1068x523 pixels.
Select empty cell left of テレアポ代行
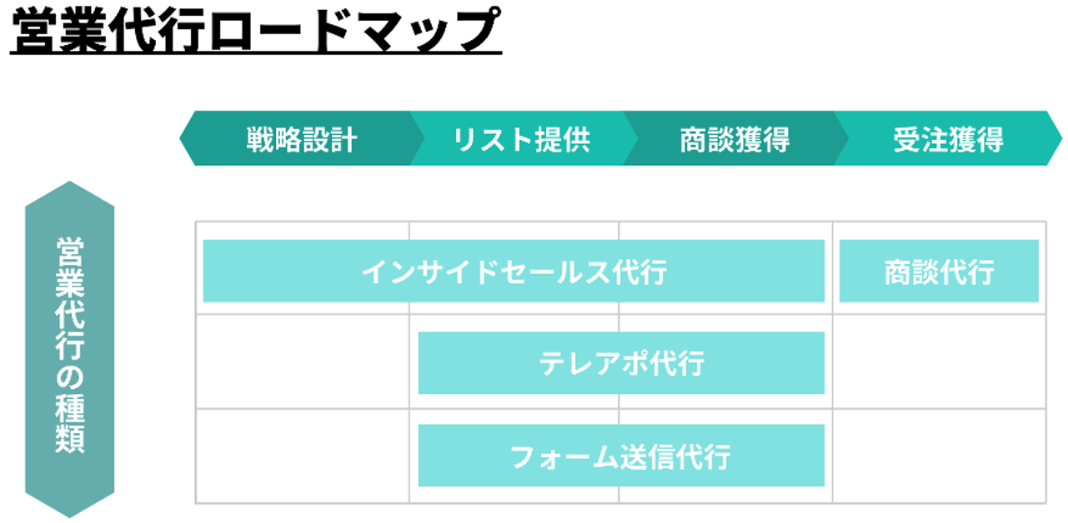pyautogui.click(x=303, y=361)
